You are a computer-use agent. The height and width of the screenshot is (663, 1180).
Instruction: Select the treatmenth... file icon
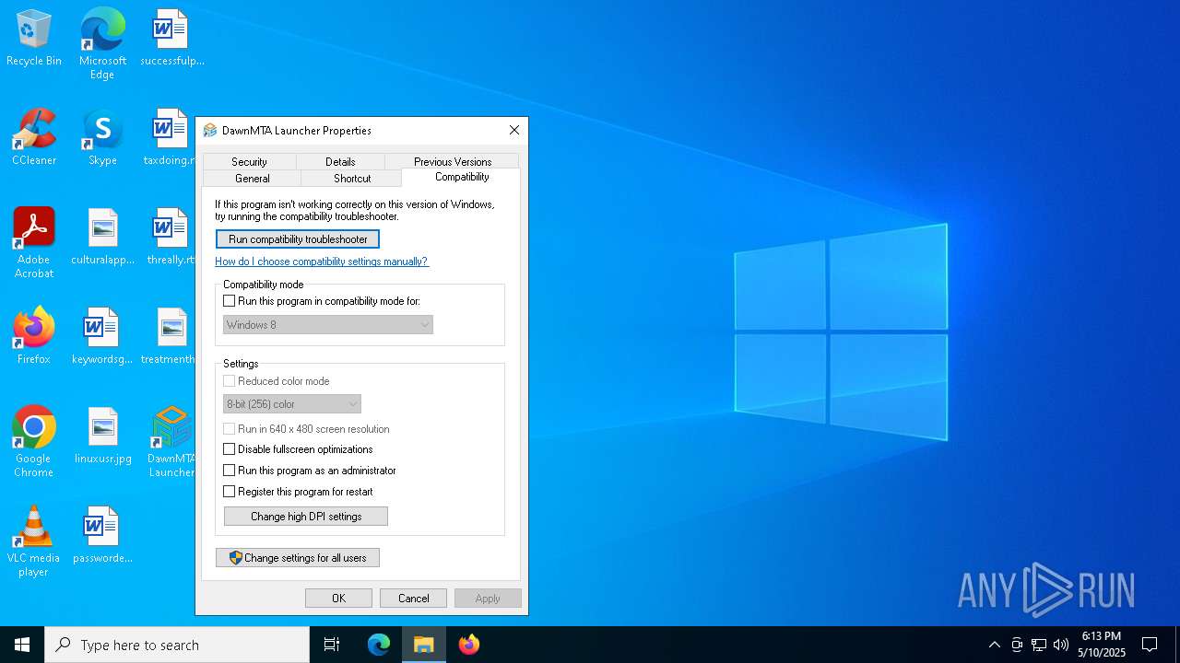click(170, 337)
